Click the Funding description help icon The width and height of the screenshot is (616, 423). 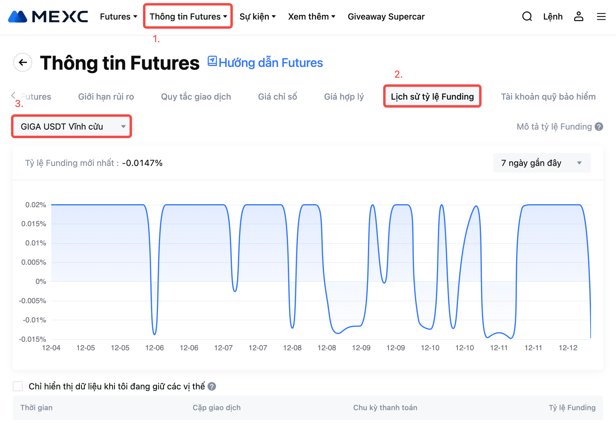[x=599, y=127]
